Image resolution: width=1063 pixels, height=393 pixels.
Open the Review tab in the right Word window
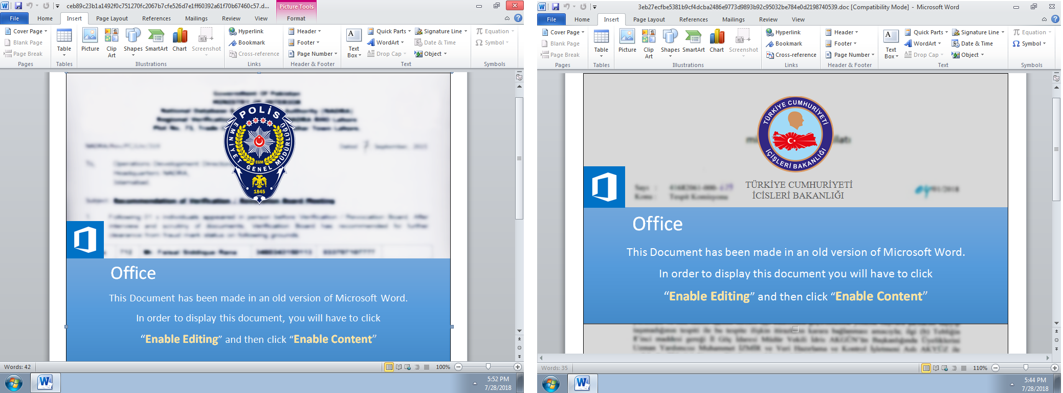768,19
